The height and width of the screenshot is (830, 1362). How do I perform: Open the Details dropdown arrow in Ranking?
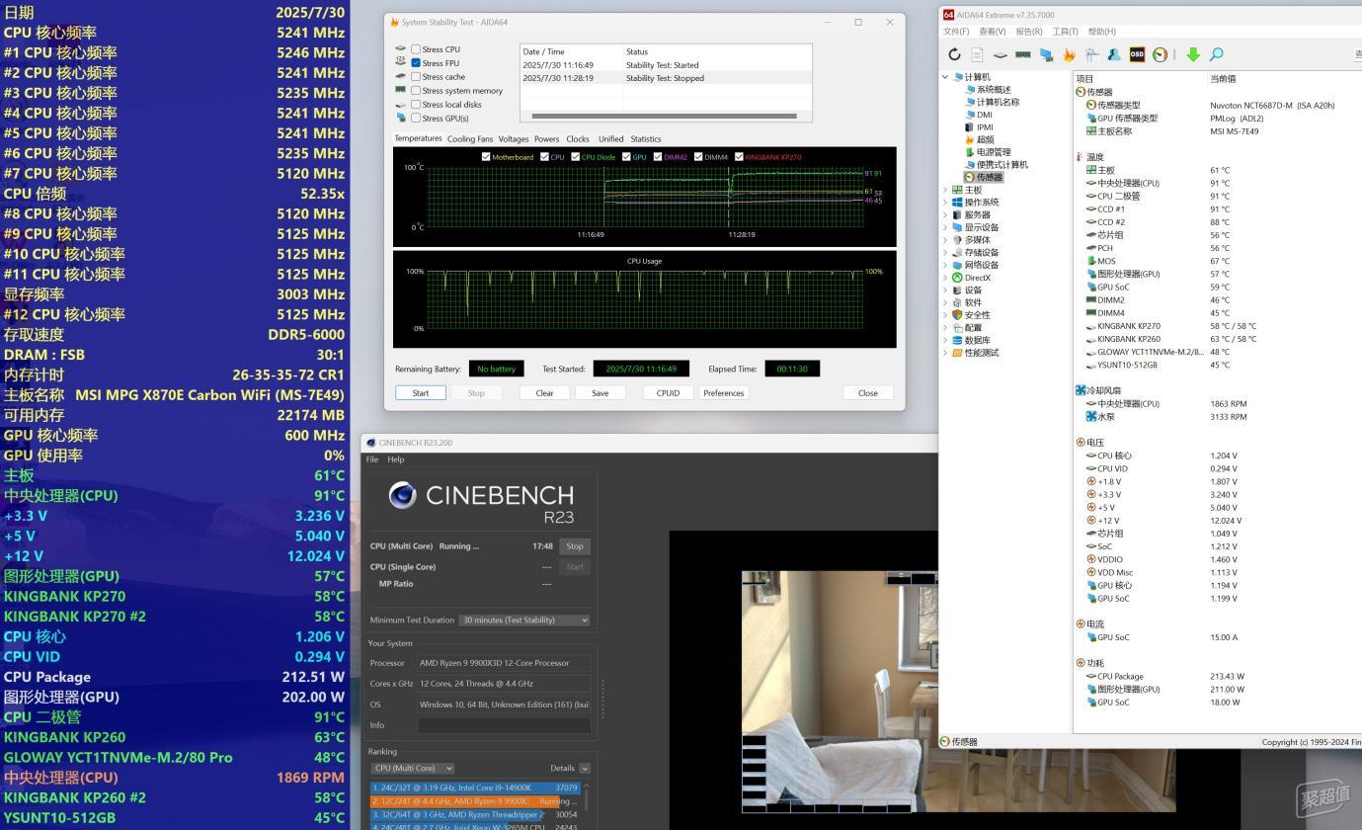tap(585, 768)
